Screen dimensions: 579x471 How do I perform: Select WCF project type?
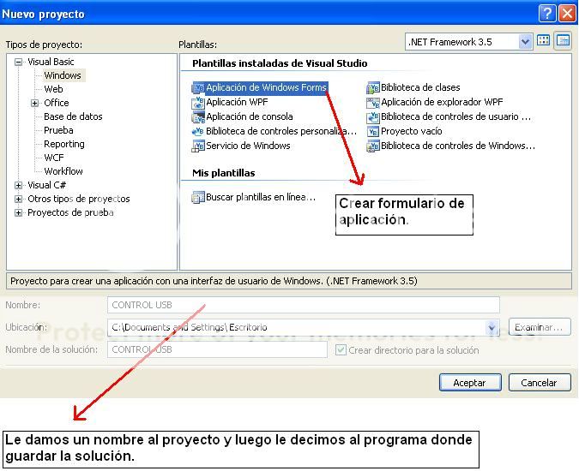point(54,158)
